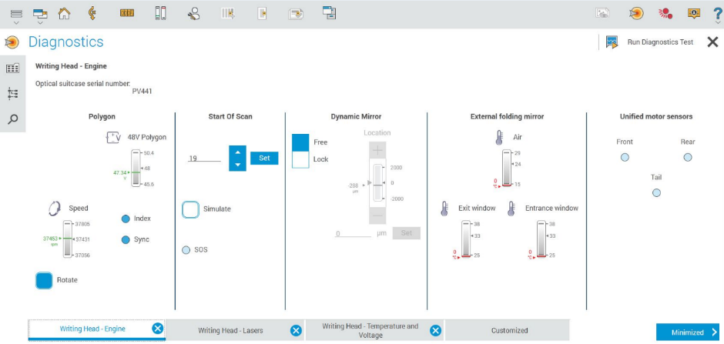The height and width of the screenshot is (344, 724).
Task: Open the windows layout dropdown icon
Action: coord(40,14)
